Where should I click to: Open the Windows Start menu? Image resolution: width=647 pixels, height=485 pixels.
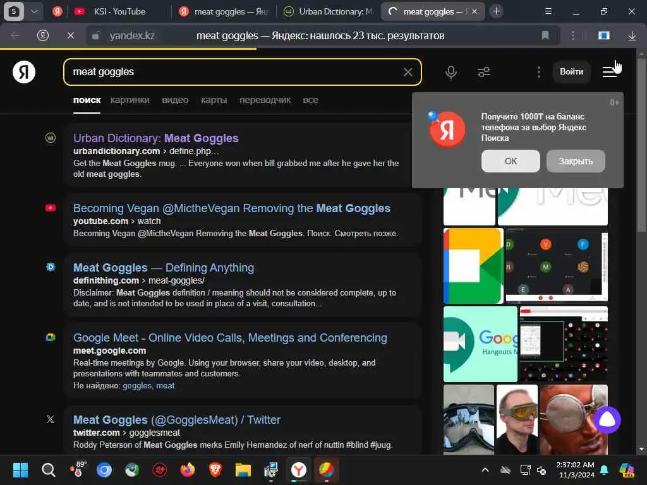pos(20,470)
